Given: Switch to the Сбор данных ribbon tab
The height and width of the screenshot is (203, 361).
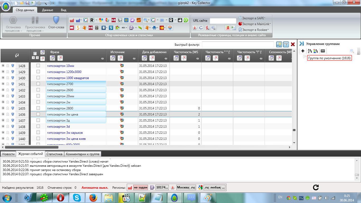Looking at the screenshot, I should coord(25,10).
